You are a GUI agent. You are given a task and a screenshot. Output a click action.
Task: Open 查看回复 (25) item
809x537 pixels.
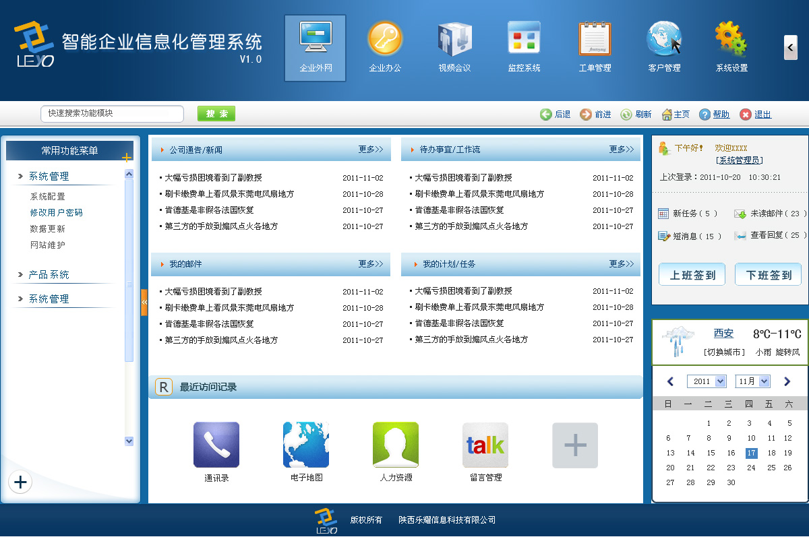(x=771, y=235)
